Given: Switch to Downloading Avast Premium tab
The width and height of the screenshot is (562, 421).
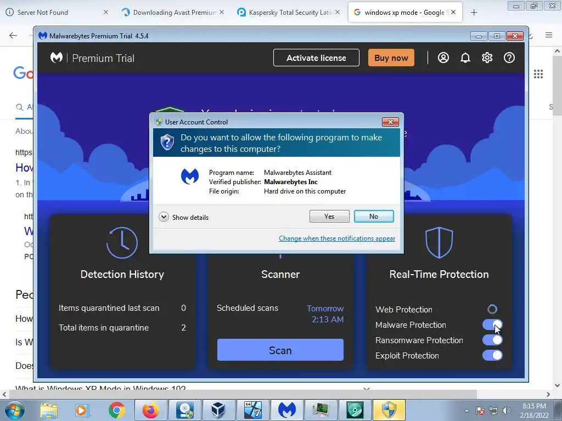Looking at the screenshot, I should [x=173, y=12].
